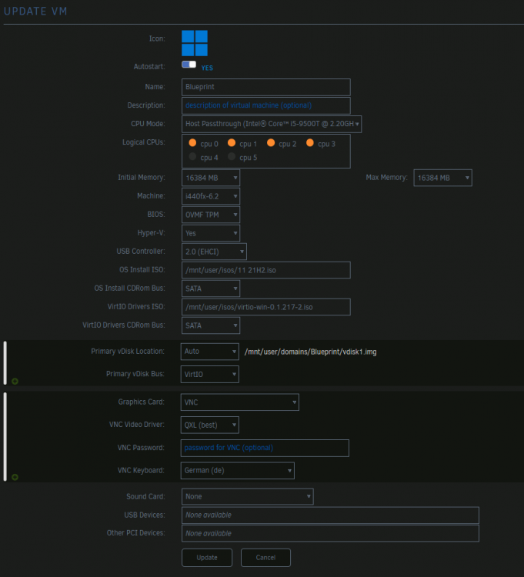The width and height of the screenshot is (524, 577).
Task: Click the vdisk1.img path text
Action: 311,352
